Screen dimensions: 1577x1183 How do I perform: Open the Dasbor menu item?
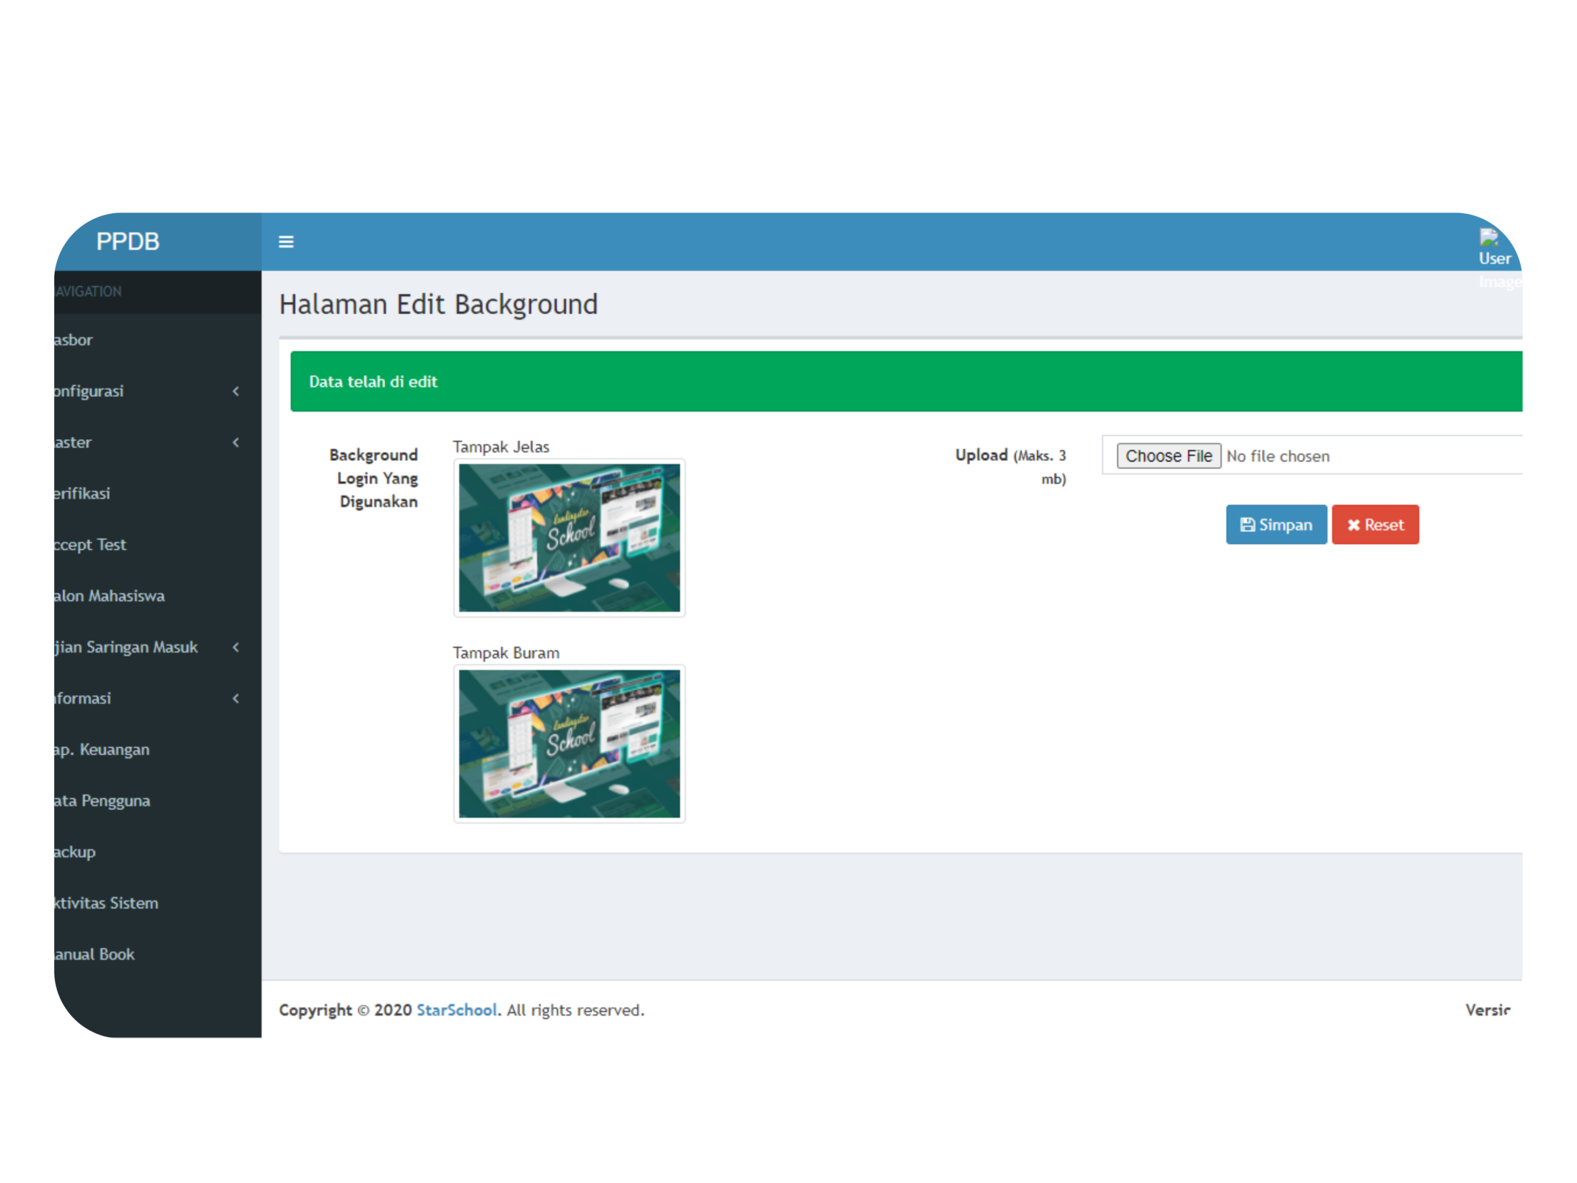[74, 340]
